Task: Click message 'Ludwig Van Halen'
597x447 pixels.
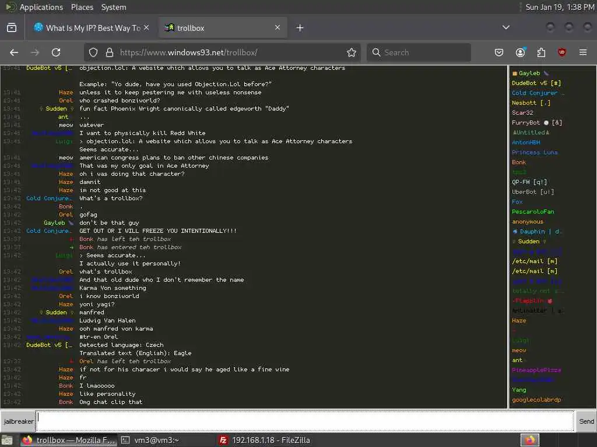Action: (x=107, y=321)
